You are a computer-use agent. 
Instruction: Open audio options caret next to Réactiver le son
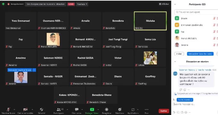14,110
